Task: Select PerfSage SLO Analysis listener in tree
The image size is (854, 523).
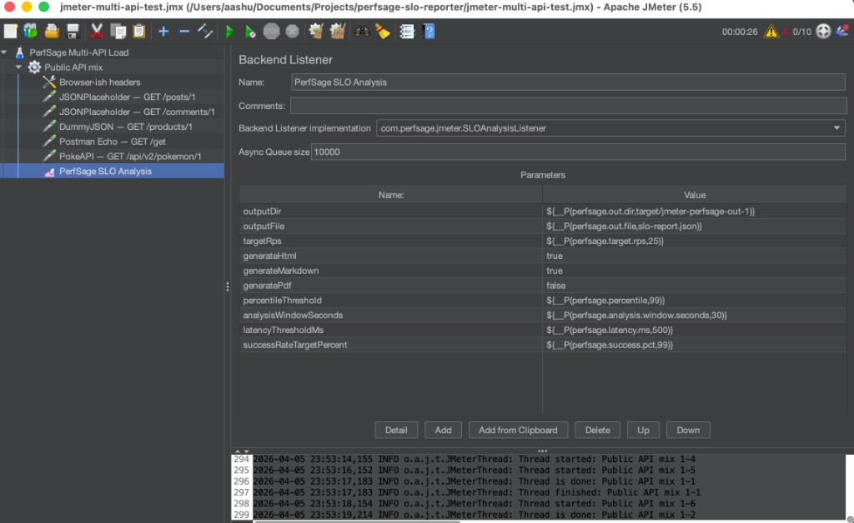Action: click(x=105, y=172)
